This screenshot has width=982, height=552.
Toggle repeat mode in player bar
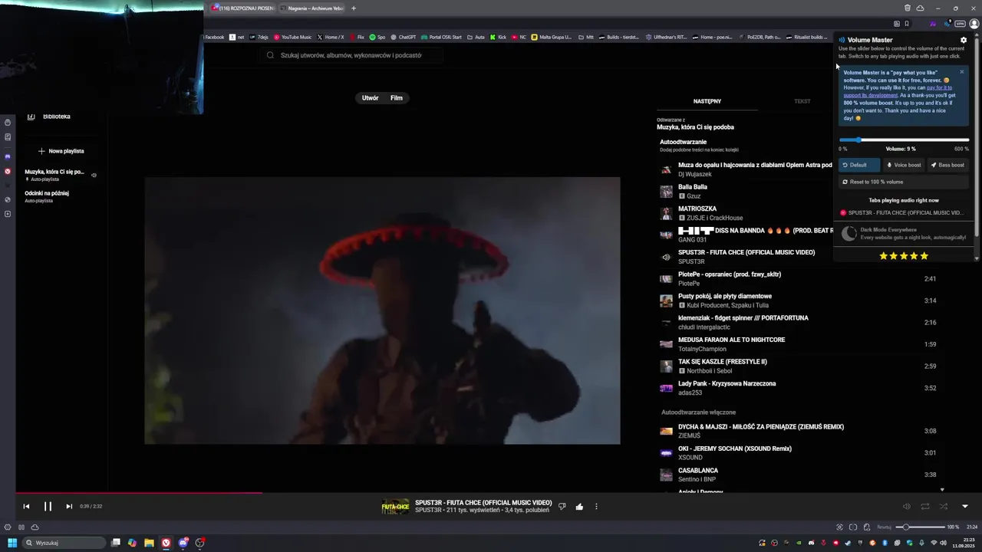click(x=925, y=506)
